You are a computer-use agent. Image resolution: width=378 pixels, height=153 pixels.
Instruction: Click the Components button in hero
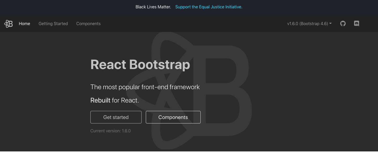click(x=173, y=117)
